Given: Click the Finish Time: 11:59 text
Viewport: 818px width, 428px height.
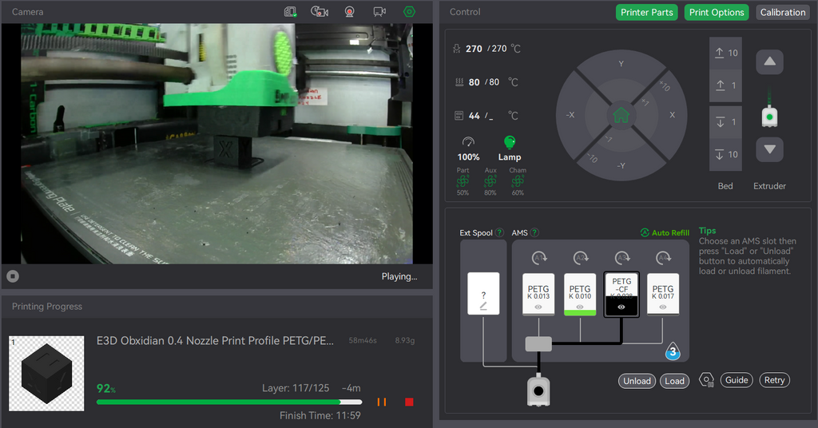Looking at the screenshot, I should tap(320, 415).
